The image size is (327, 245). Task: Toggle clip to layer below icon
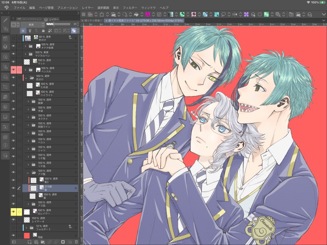pos(23,31)
